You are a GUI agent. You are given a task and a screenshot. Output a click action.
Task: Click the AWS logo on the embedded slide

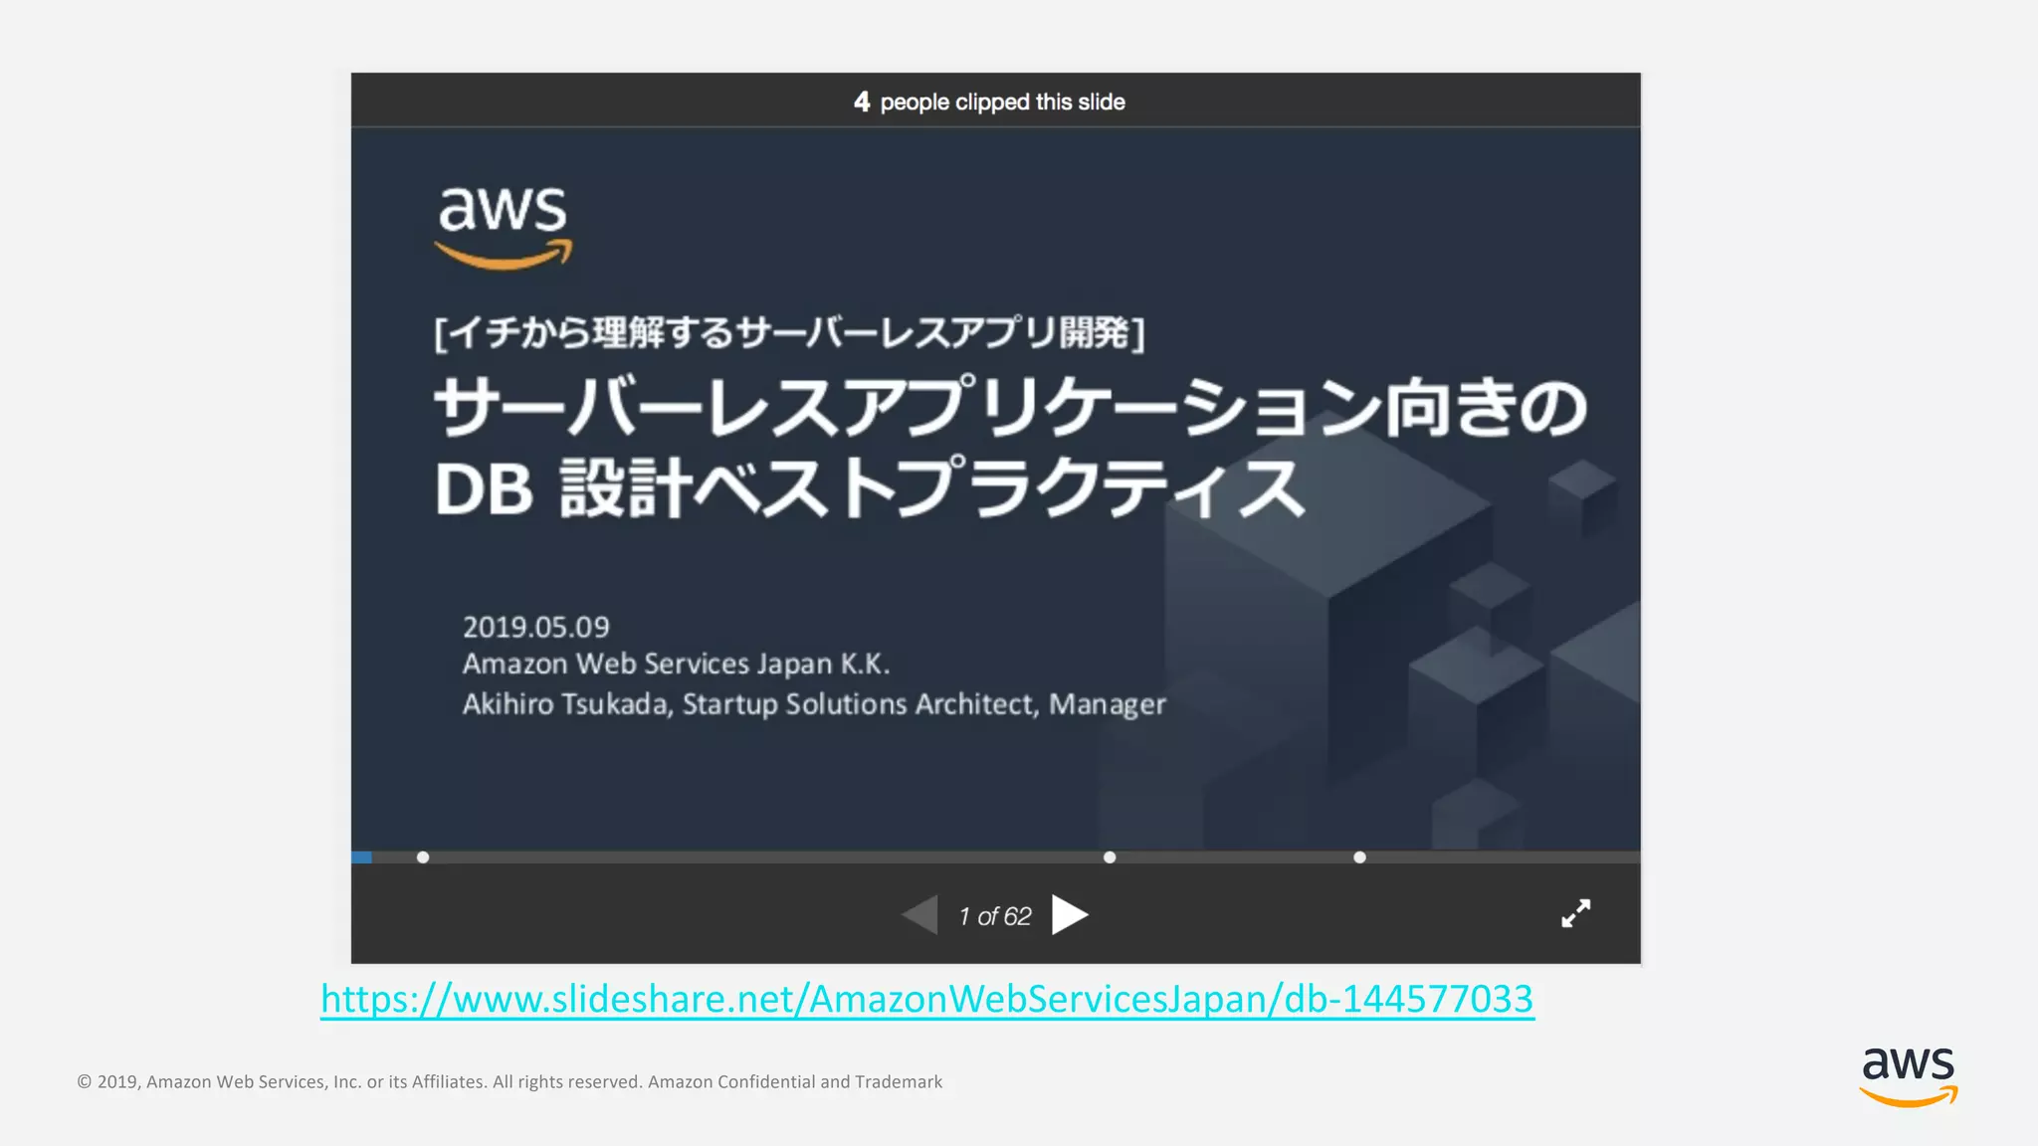504,228
